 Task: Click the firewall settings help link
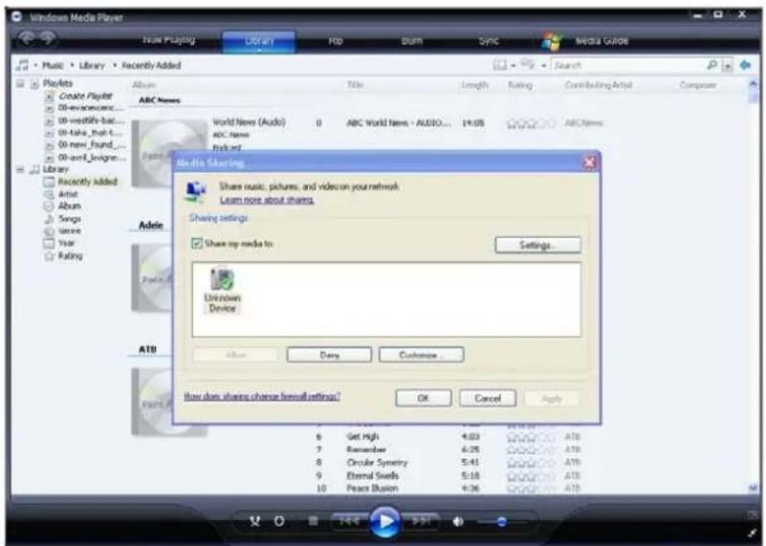pyautogui.click(x=262, y=396)
